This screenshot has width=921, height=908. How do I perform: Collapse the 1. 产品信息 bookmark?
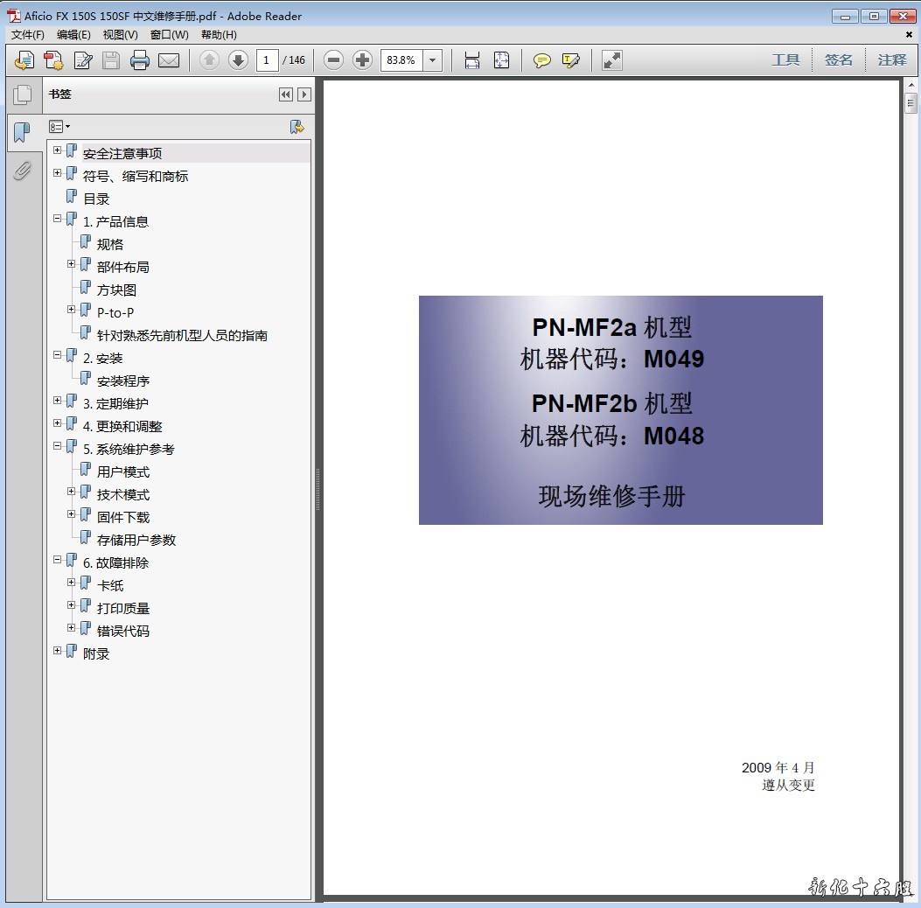(x=58, y=219)
